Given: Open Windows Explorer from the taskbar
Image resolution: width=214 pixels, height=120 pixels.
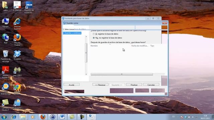Looking at the screenshot, I should 23,117.
